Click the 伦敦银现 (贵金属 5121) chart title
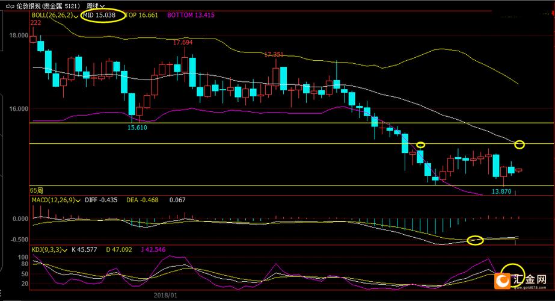Viewport: 555px width, 301px height. (x=48, y=6)
